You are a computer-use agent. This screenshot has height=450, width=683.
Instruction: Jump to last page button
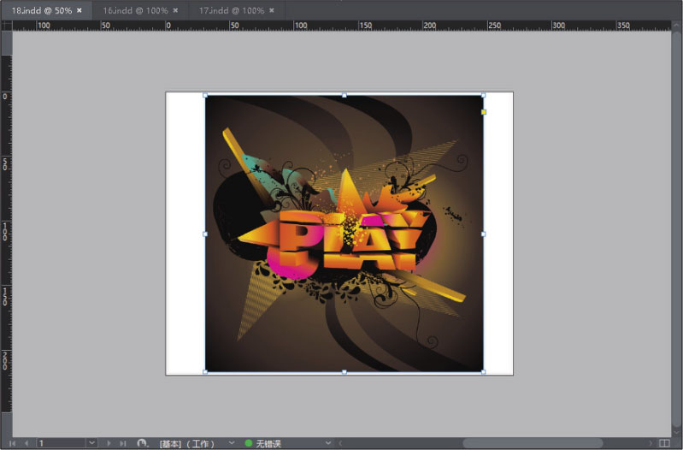[122, 443]
